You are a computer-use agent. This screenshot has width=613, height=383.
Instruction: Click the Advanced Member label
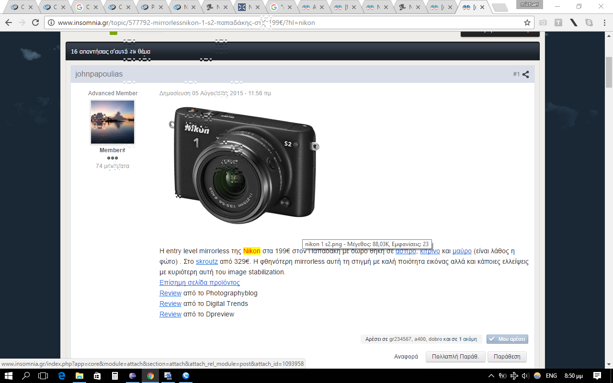[113, 93]
